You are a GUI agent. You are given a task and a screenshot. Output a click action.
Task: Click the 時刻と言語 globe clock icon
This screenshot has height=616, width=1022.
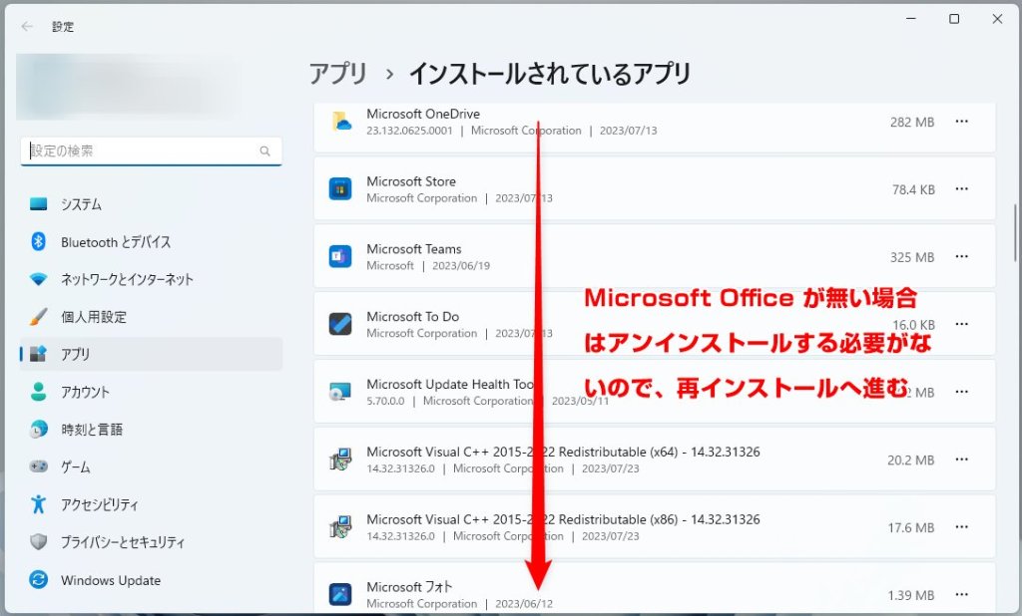39,430
